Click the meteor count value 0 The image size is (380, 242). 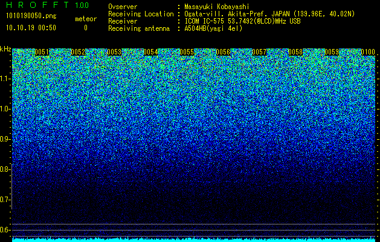[x=86, y=28]
